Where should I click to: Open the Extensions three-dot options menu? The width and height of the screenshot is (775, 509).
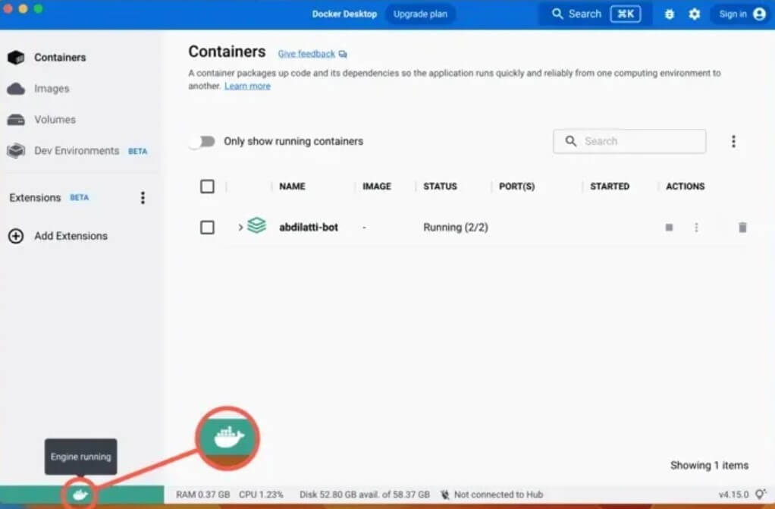[x=143, y=198]
